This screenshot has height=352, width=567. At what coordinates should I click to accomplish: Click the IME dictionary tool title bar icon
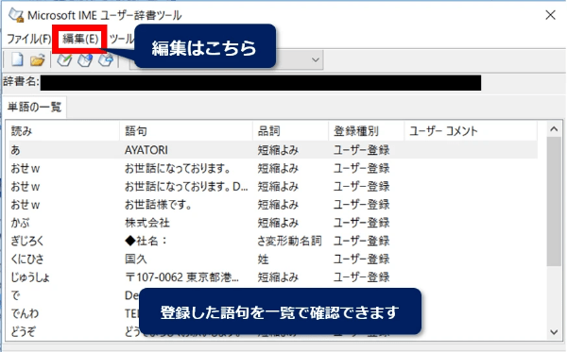(x=16, y=15)
